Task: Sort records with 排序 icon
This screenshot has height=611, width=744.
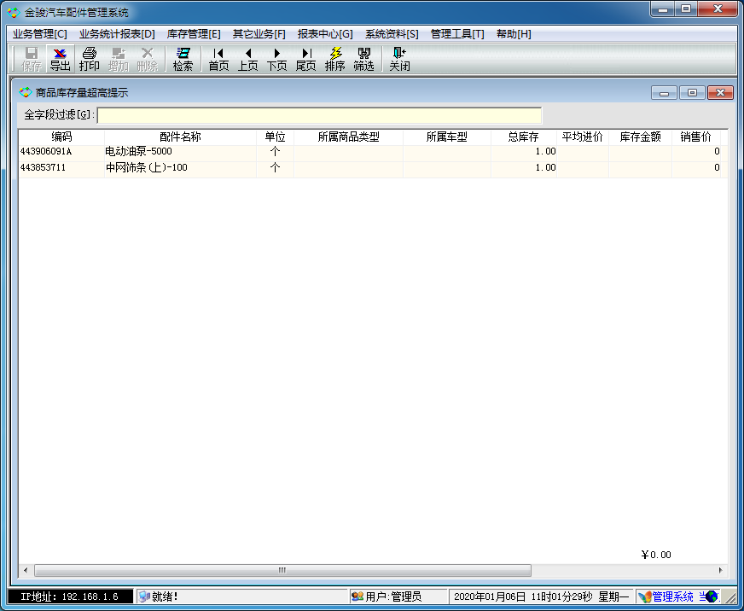Action: click(334, 60)
